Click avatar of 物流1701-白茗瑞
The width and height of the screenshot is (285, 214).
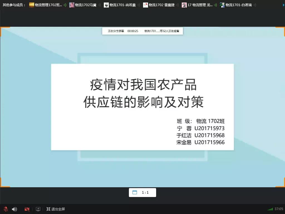pos(222,5)
